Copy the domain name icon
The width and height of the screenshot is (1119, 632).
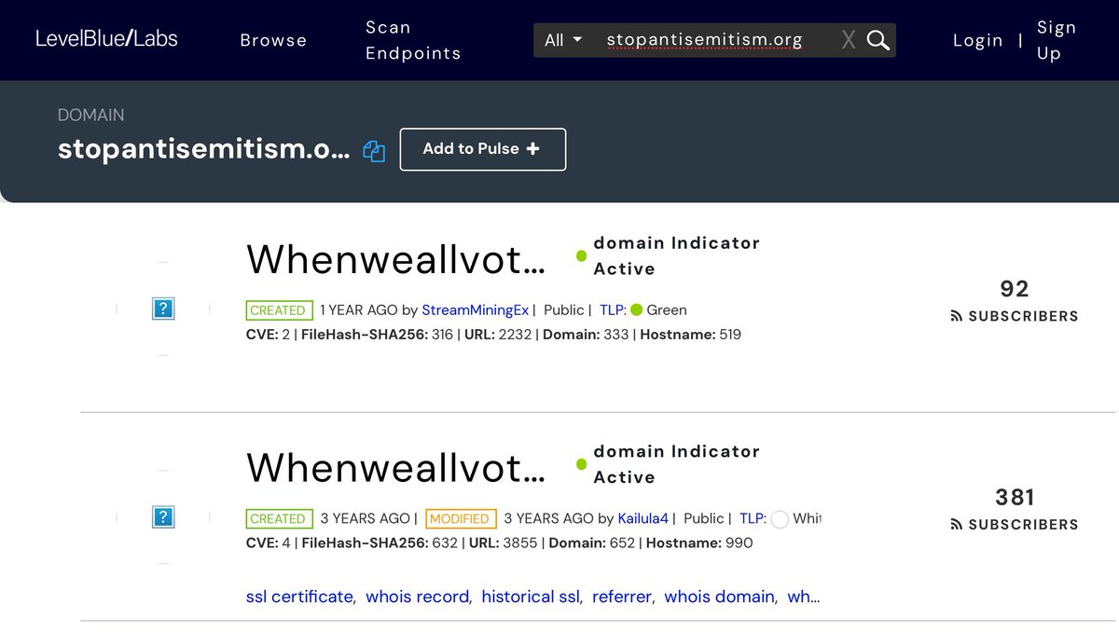click(374, 151)
